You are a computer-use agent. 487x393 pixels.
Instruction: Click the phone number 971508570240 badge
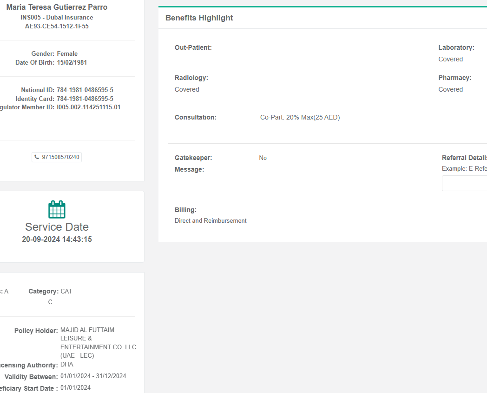[57, 157]
